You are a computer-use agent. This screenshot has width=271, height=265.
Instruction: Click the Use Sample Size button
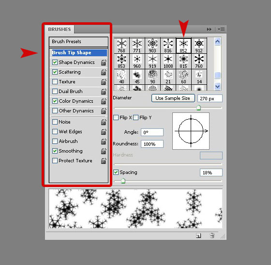point(173,98)
